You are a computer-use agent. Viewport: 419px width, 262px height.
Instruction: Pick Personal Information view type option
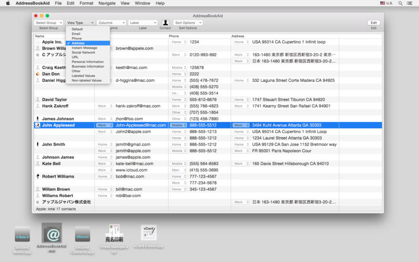[87, 62]
